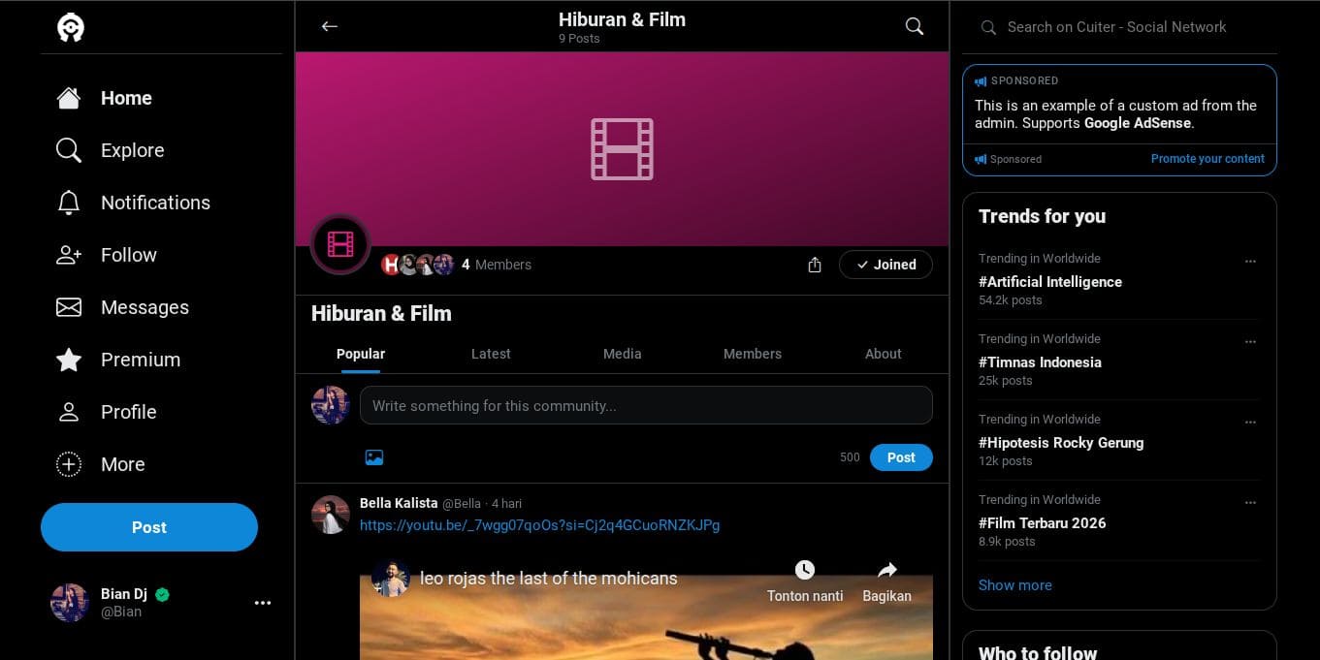Switch to the Latest tab

(491, 354)
